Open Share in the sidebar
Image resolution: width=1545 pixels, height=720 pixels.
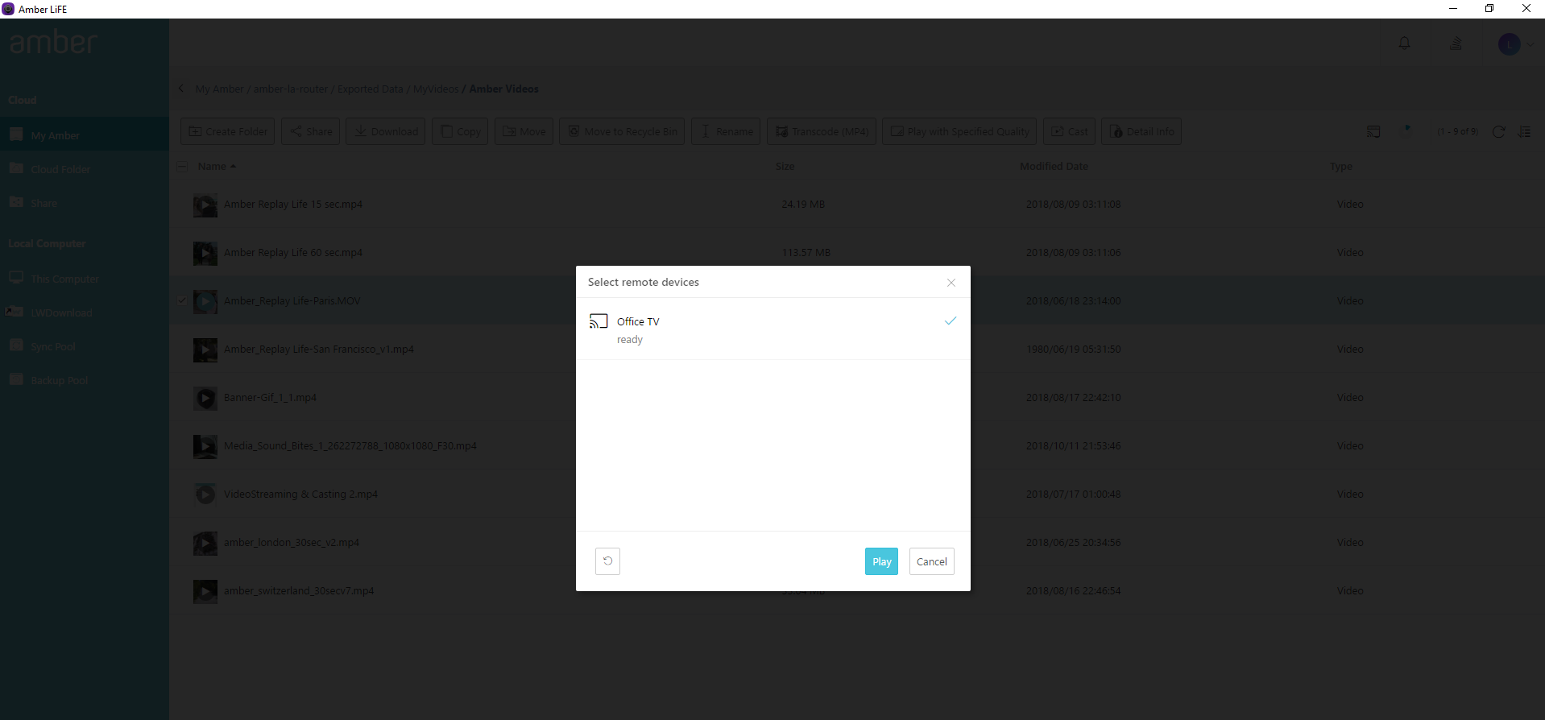85,202
